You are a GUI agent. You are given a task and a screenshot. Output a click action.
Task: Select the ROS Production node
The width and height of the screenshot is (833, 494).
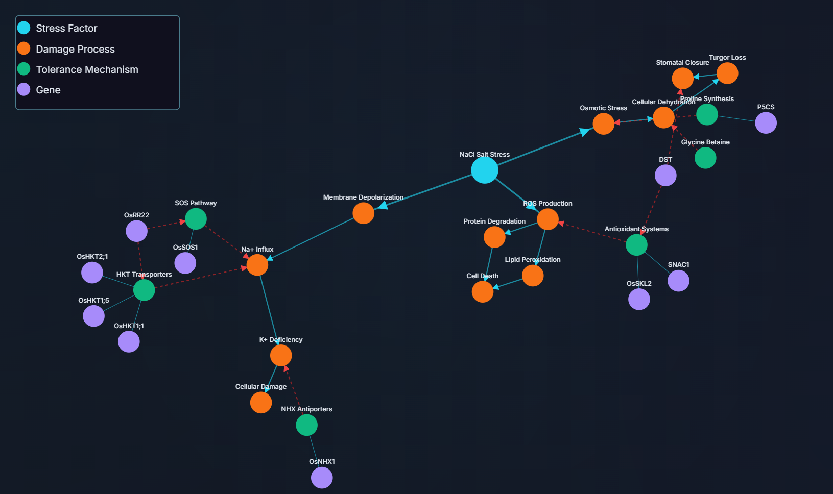548,219
